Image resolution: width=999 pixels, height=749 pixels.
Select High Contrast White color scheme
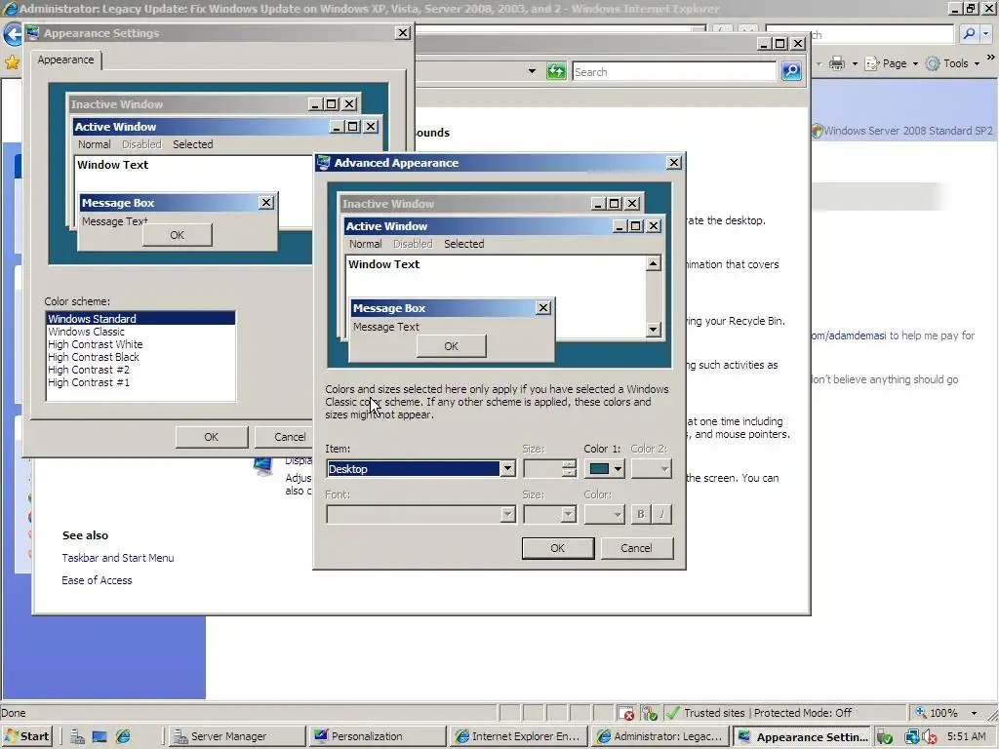point(140,344)
